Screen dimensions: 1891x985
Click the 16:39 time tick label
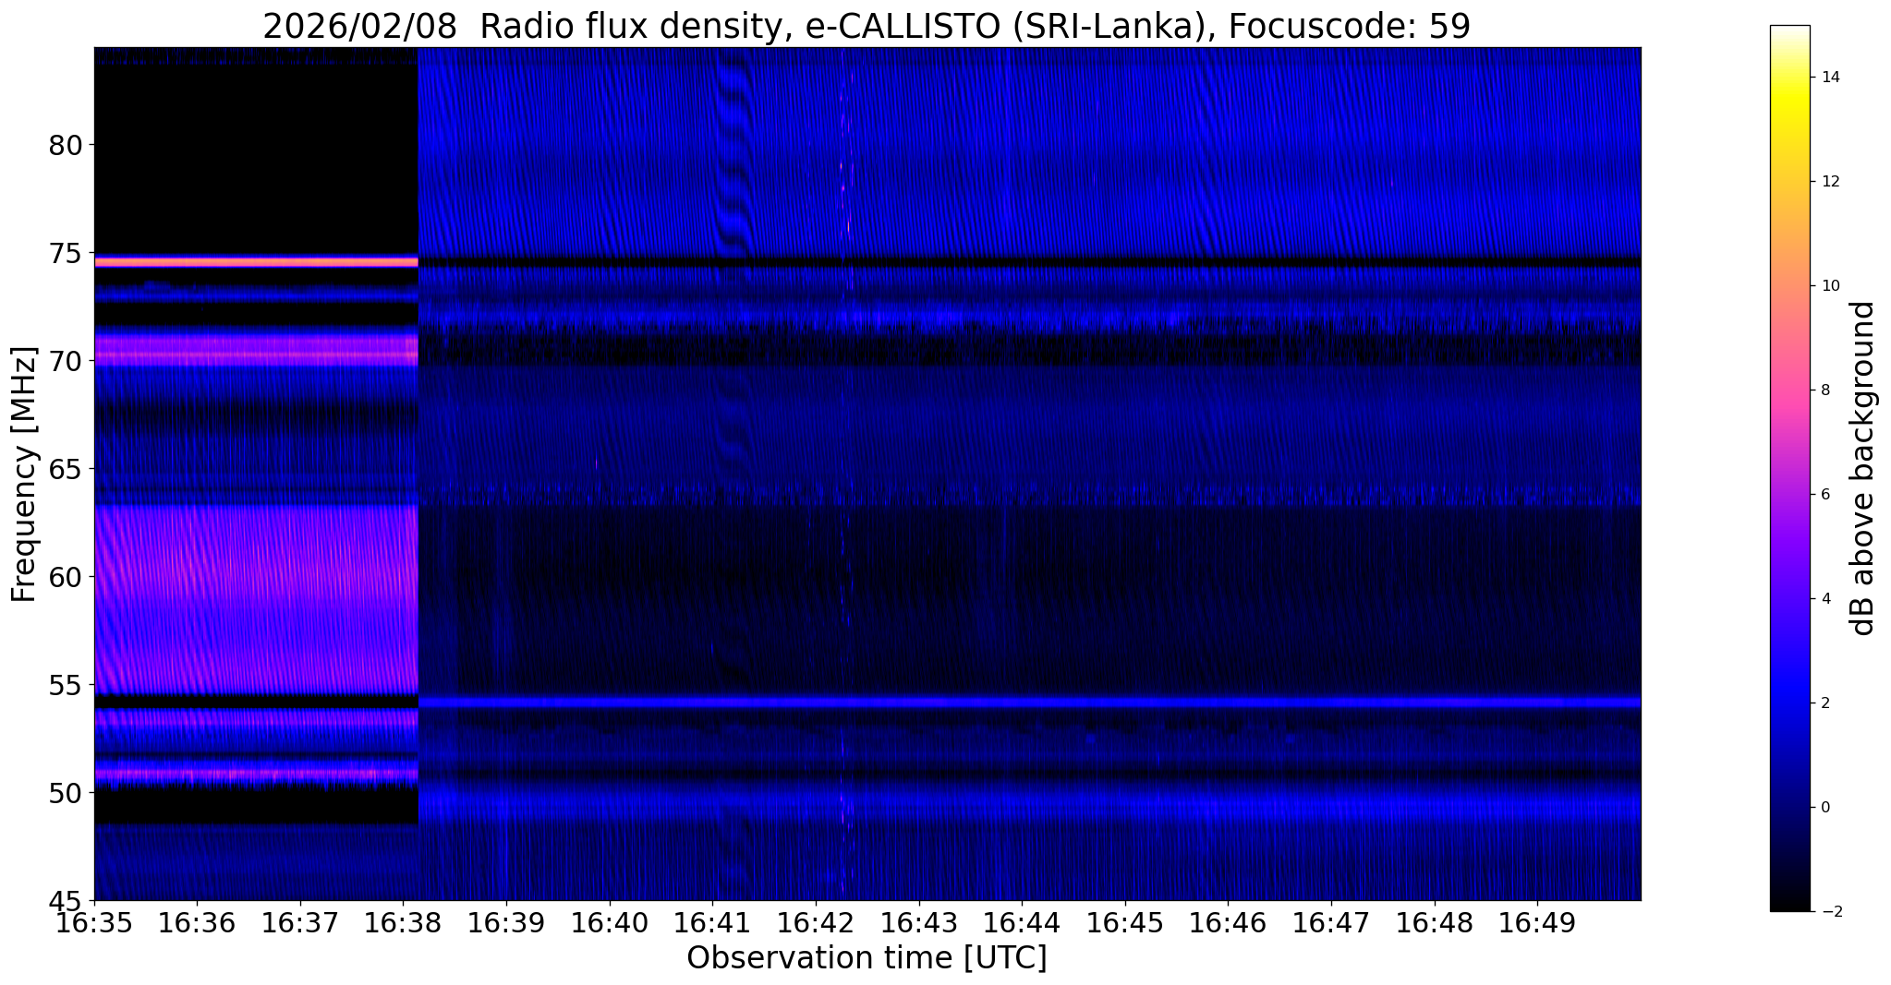(x=506, y=921)
